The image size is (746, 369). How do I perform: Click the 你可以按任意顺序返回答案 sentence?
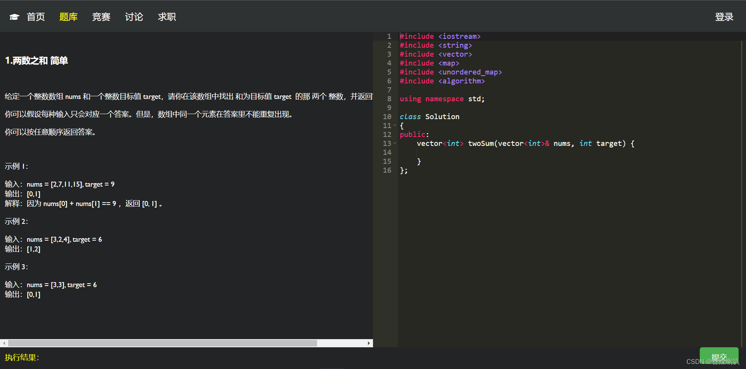[x=50, y=132]
